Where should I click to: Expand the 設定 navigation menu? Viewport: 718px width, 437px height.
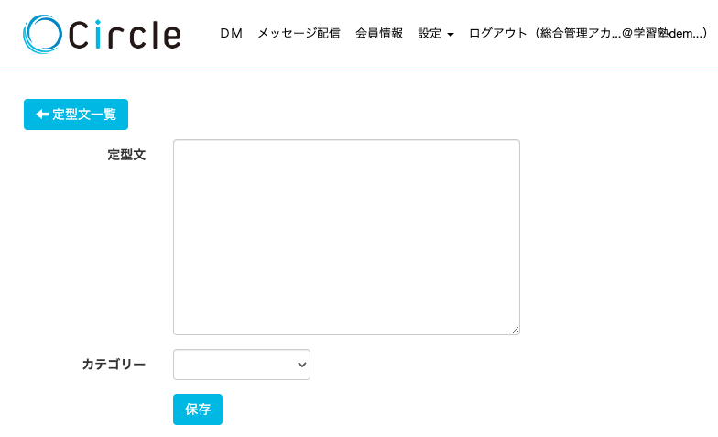pos(430,34)
